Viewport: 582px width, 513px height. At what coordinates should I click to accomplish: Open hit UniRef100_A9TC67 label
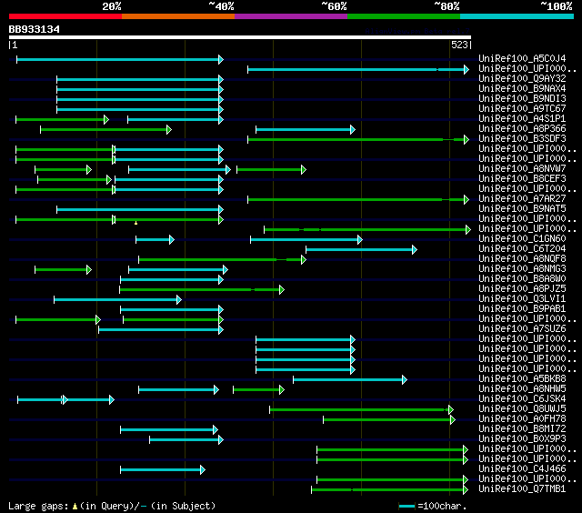point(522,108)
